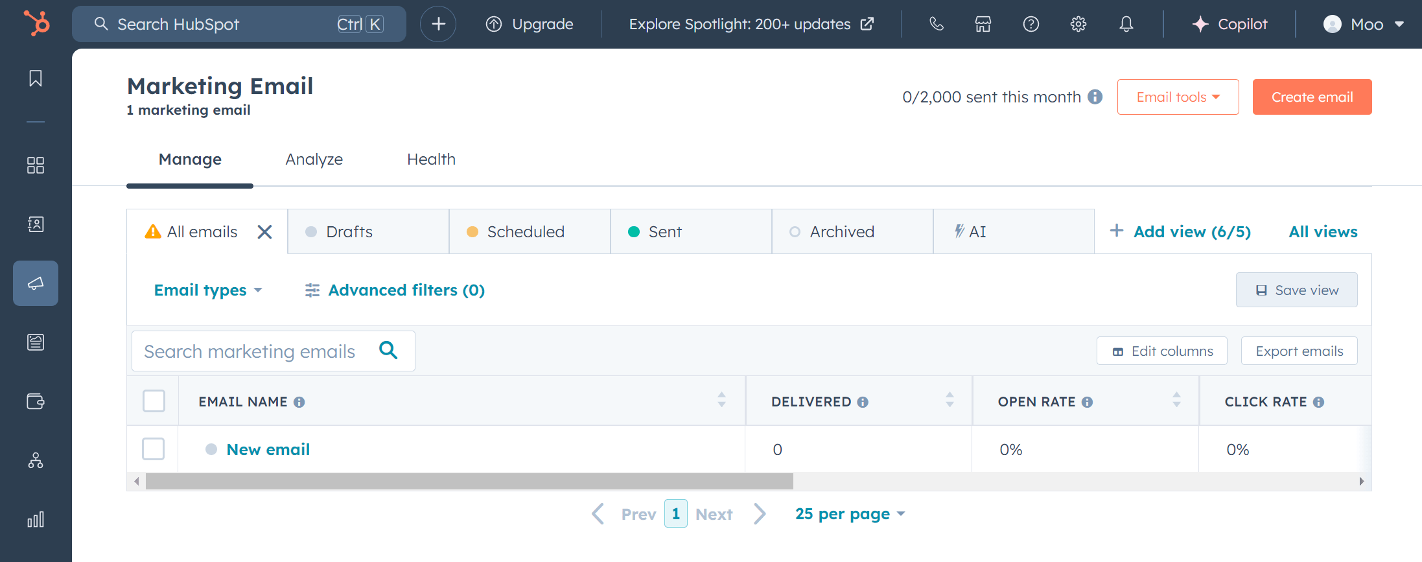Click the info icon next to DELIVERED
The width and height of the screenshot is (1422, 562).
pos(863,402)
